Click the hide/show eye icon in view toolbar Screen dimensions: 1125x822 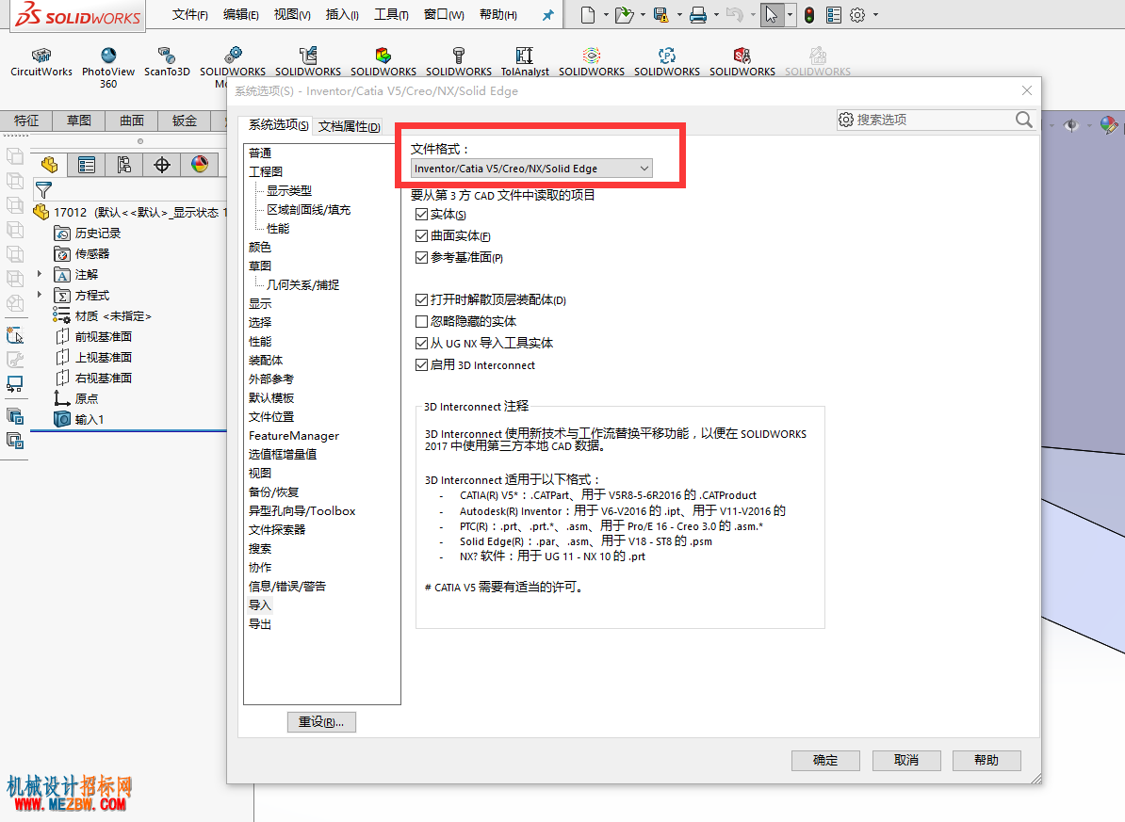(1071, 125)
